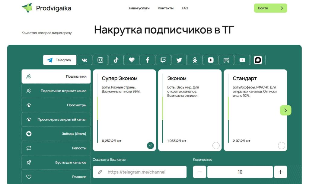Click the price 2,07 ₽/1 шт

click(241, 141)
